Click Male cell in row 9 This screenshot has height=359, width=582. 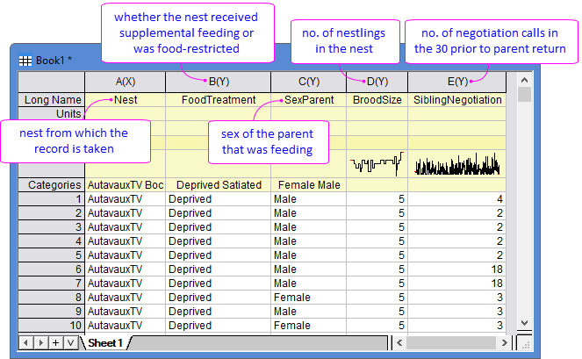308,311
